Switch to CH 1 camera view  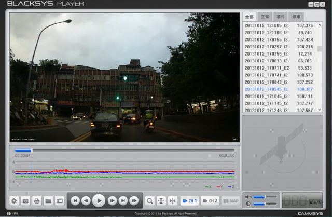click(x=190, y=201)
